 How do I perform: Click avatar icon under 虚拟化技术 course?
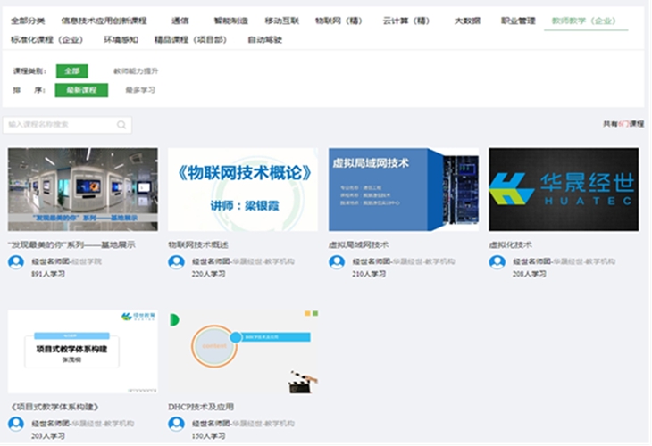coord(497,261)
